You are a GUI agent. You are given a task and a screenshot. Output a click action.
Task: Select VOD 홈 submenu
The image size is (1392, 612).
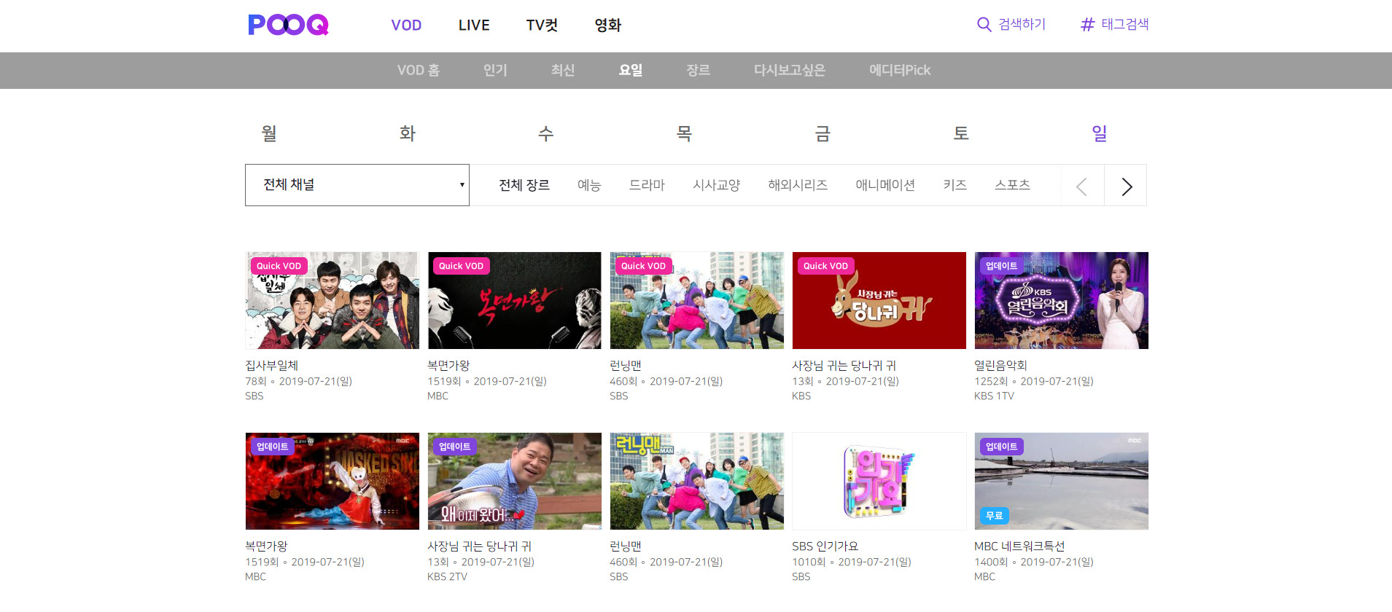click(419, 71)
